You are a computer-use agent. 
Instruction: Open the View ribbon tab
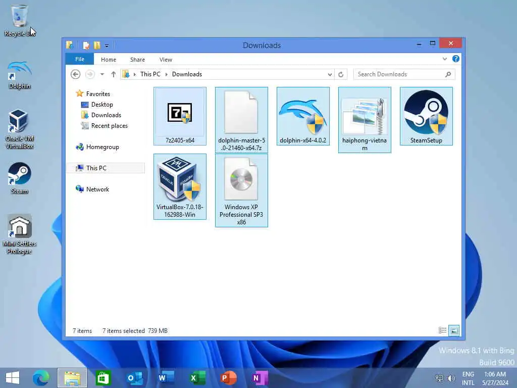tap(166, 60)
